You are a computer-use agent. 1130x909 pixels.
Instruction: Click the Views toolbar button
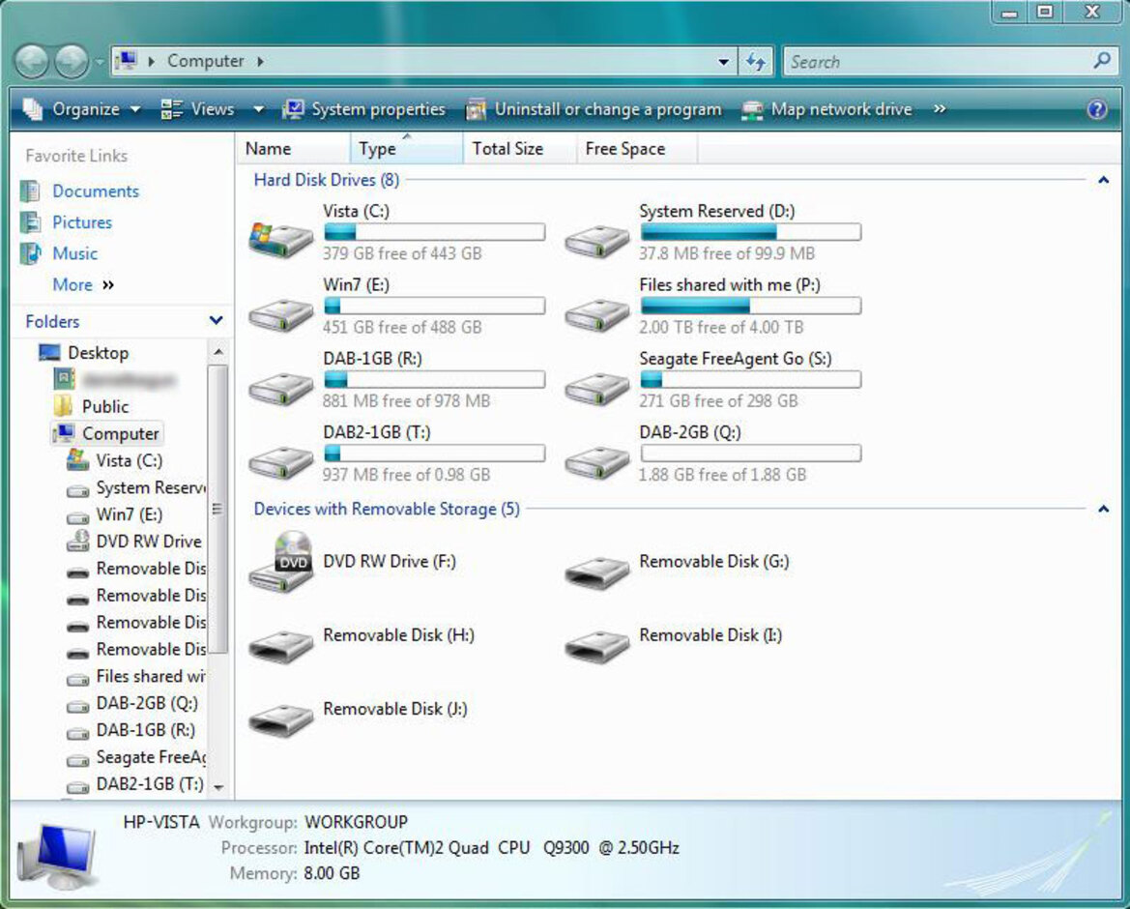197,109
